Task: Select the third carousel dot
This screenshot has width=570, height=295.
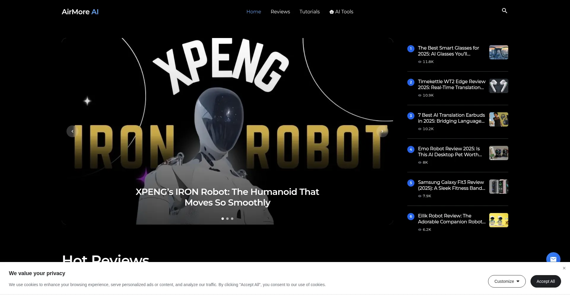Action: 232,219
